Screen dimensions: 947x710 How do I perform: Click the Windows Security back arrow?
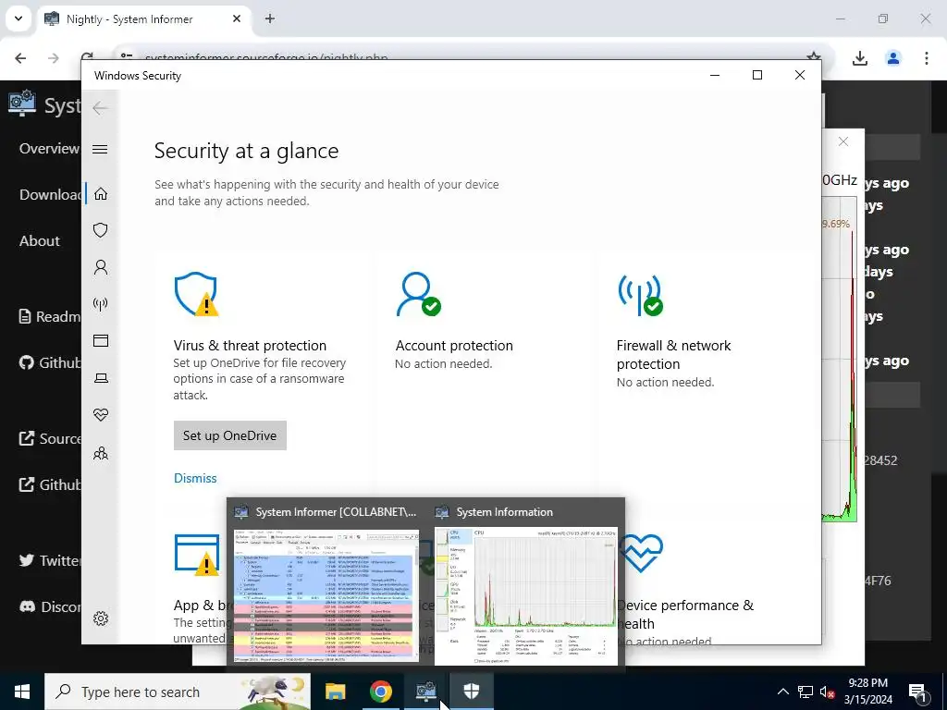[x=100, y=108]
